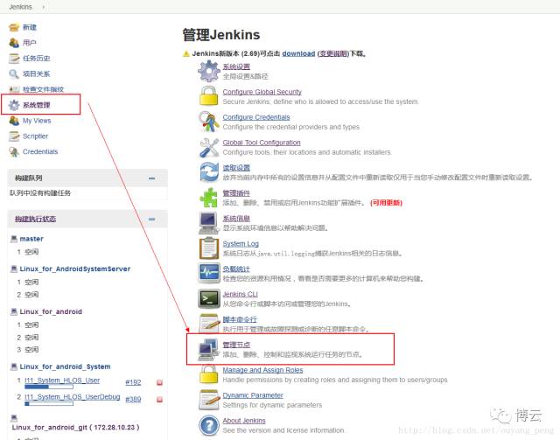This screenshot has width=560, height=440.
Task: Click the Credentials sidebar icon
Action: [14, 152]
